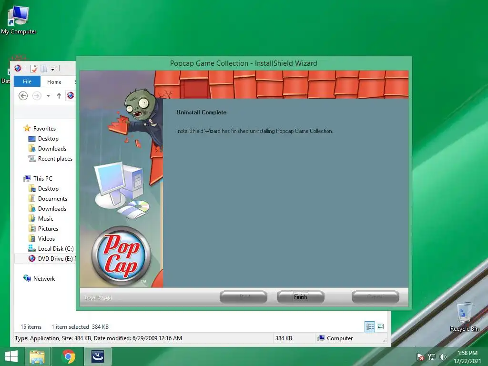Open Videos folder in navigation pane
The width and height of the screenshot is (488, 366).
click(x=46, y=238)
